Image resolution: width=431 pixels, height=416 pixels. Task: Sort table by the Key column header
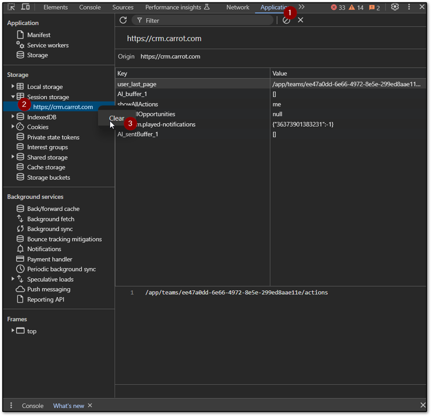(x=192, y=73)
